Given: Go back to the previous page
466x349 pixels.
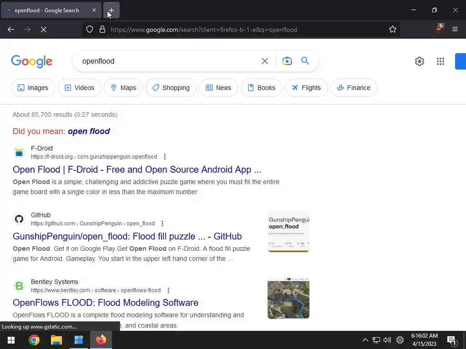Looking at the screenshot, I should pos(11,30).
